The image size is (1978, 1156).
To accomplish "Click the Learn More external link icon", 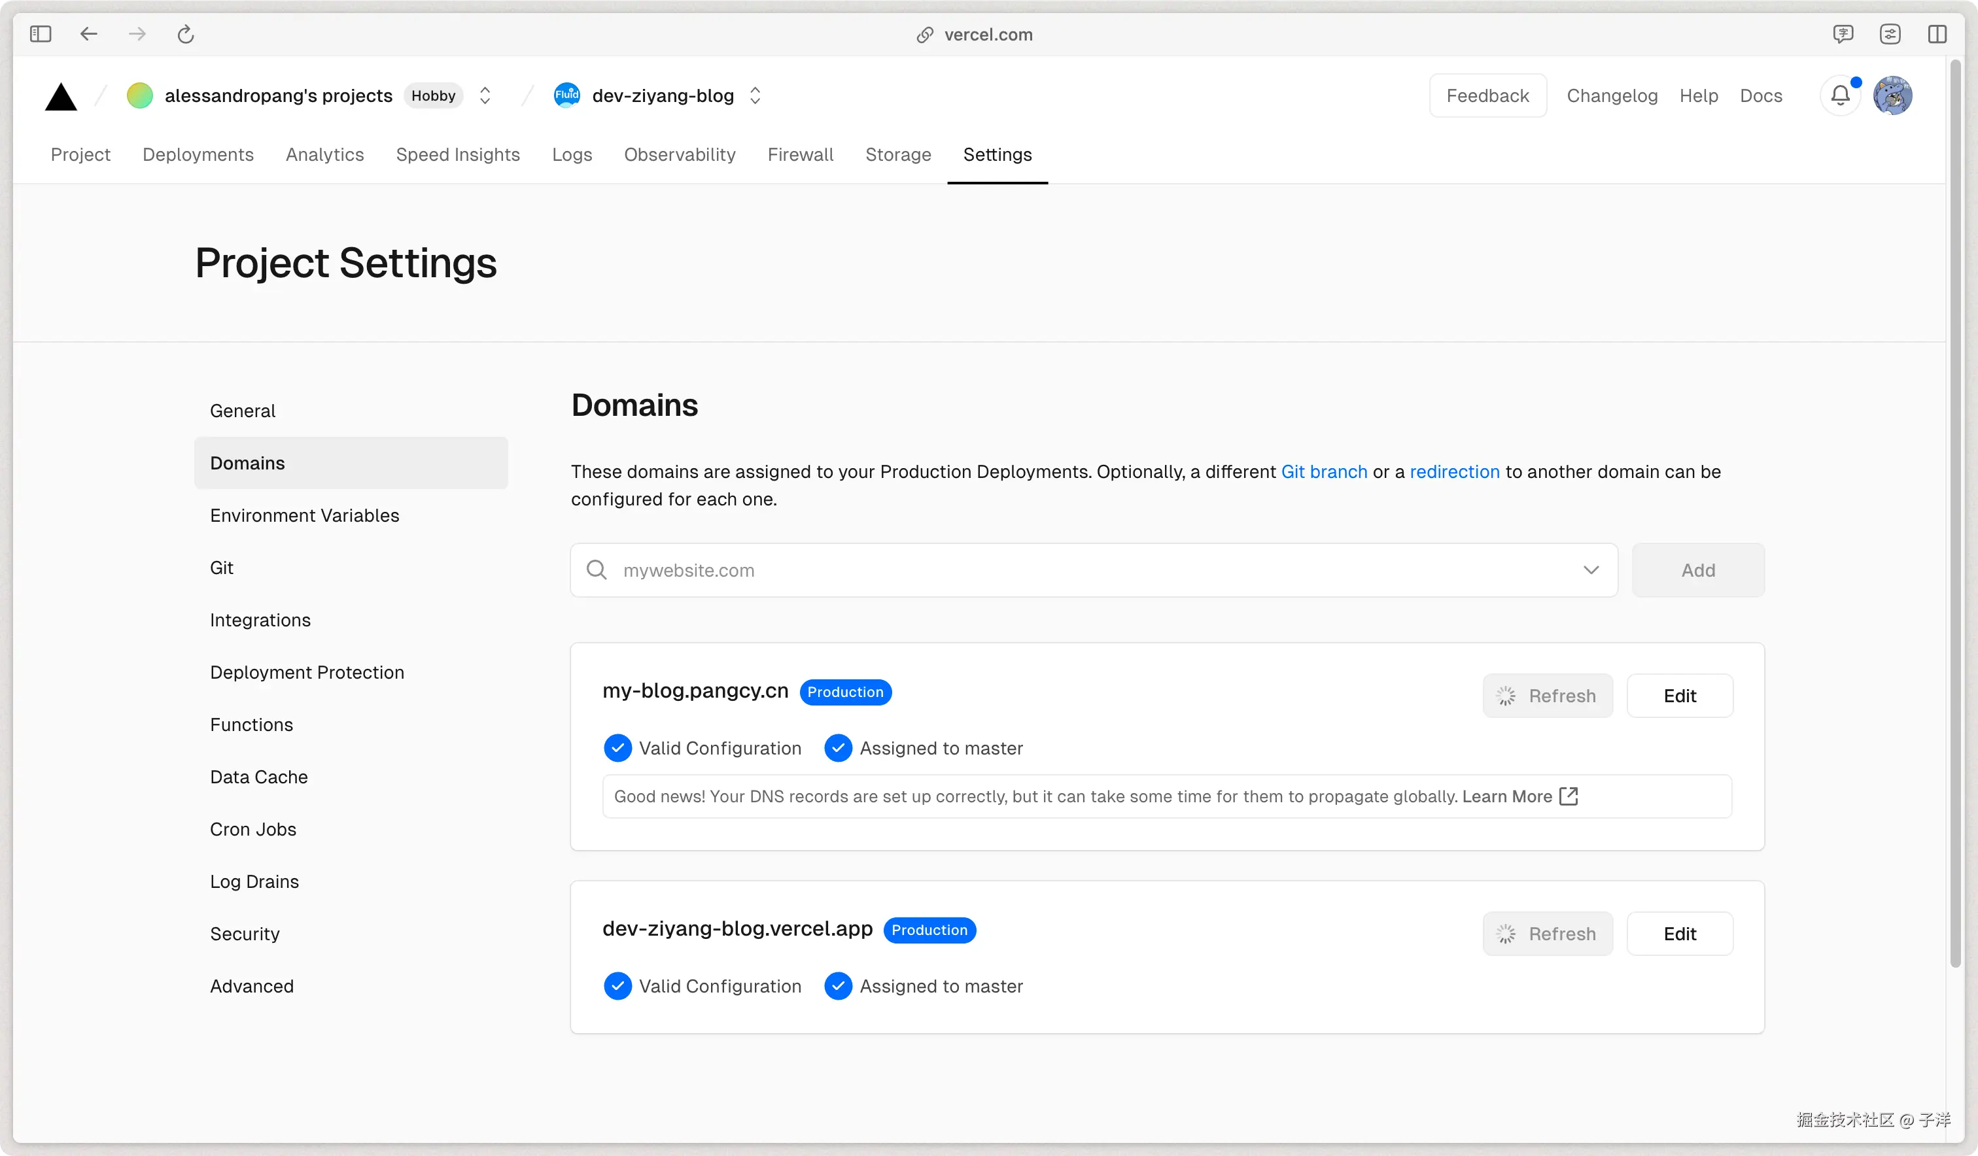I will pos(1569,796).
